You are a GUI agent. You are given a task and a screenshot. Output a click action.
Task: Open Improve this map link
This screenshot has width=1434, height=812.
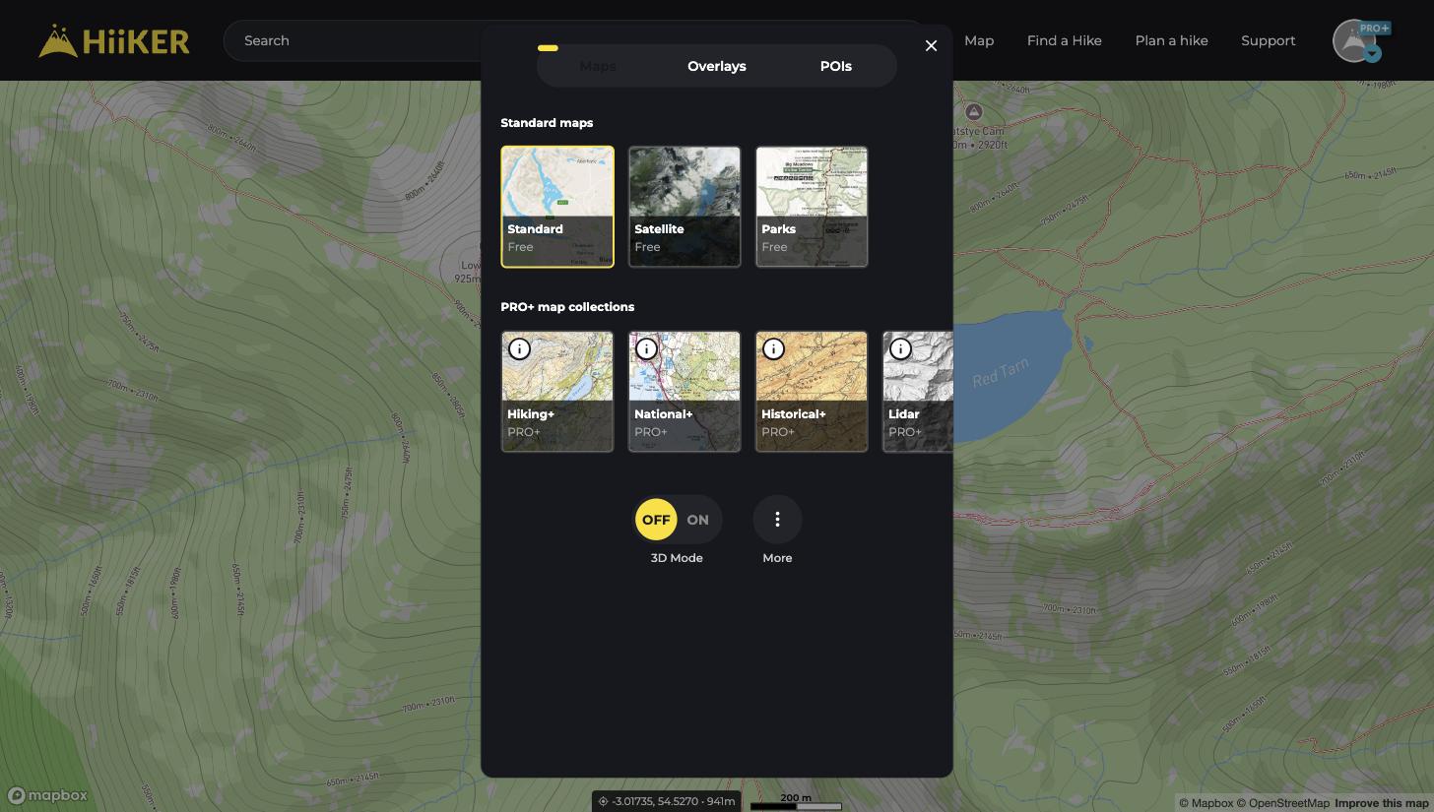pyautogui.click(x=1382, y=803)
